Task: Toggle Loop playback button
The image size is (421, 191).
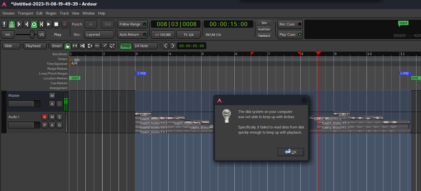Action: (x=34, y=24)
